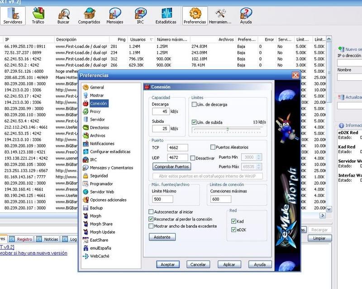The image size is (362, 289).
Task: Click the server list scroll-up arrow
Action: click(x=329, y=39)
